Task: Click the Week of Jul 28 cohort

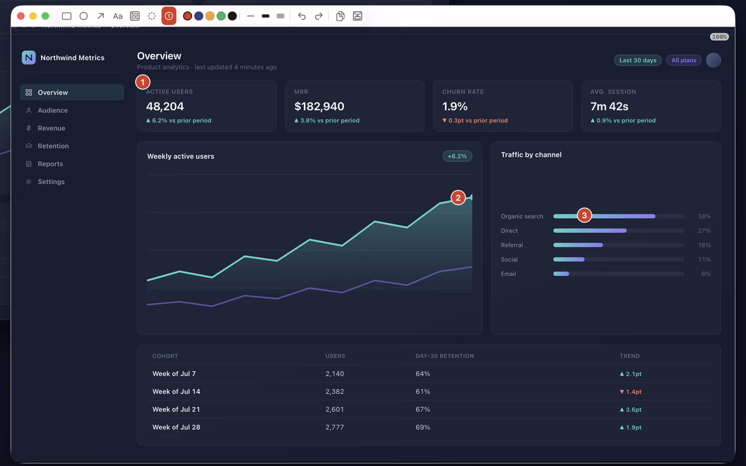Action: 177,427
